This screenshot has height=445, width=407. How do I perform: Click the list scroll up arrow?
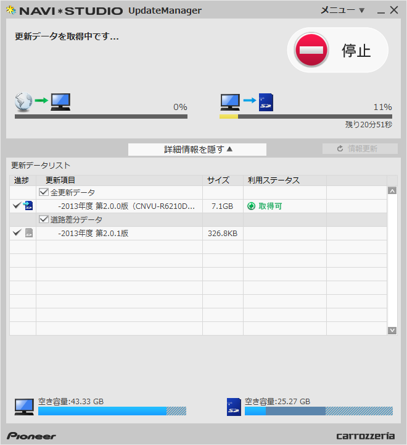(x=392, y=191)
